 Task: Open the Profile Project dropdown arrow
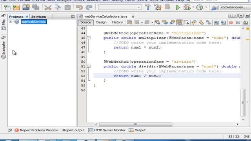pos(206,7)
